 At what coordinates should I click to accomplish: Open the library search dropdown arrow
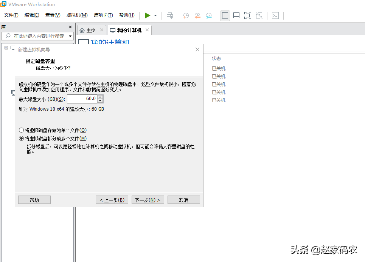(x=70, y=36)
